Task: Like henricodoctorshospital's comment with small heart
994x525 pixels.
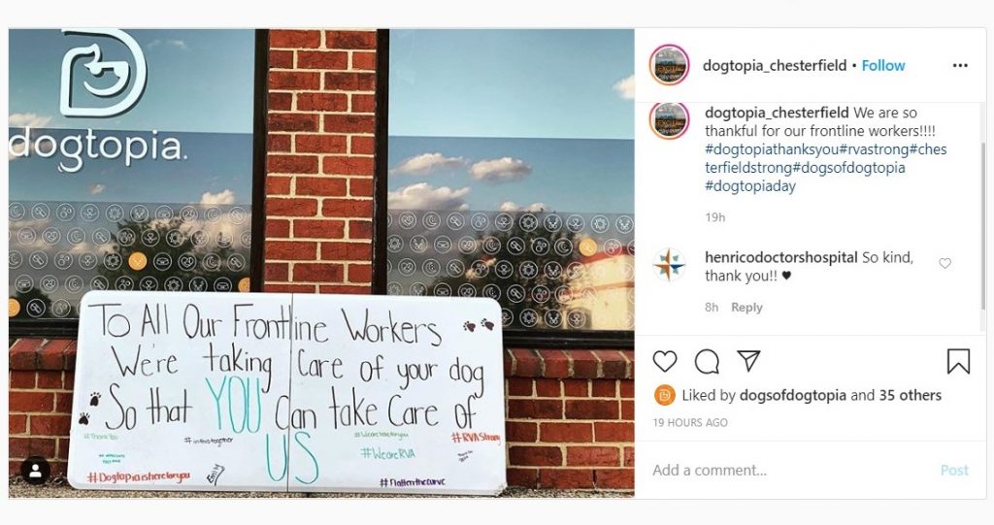Action: (x=944, y=263)
